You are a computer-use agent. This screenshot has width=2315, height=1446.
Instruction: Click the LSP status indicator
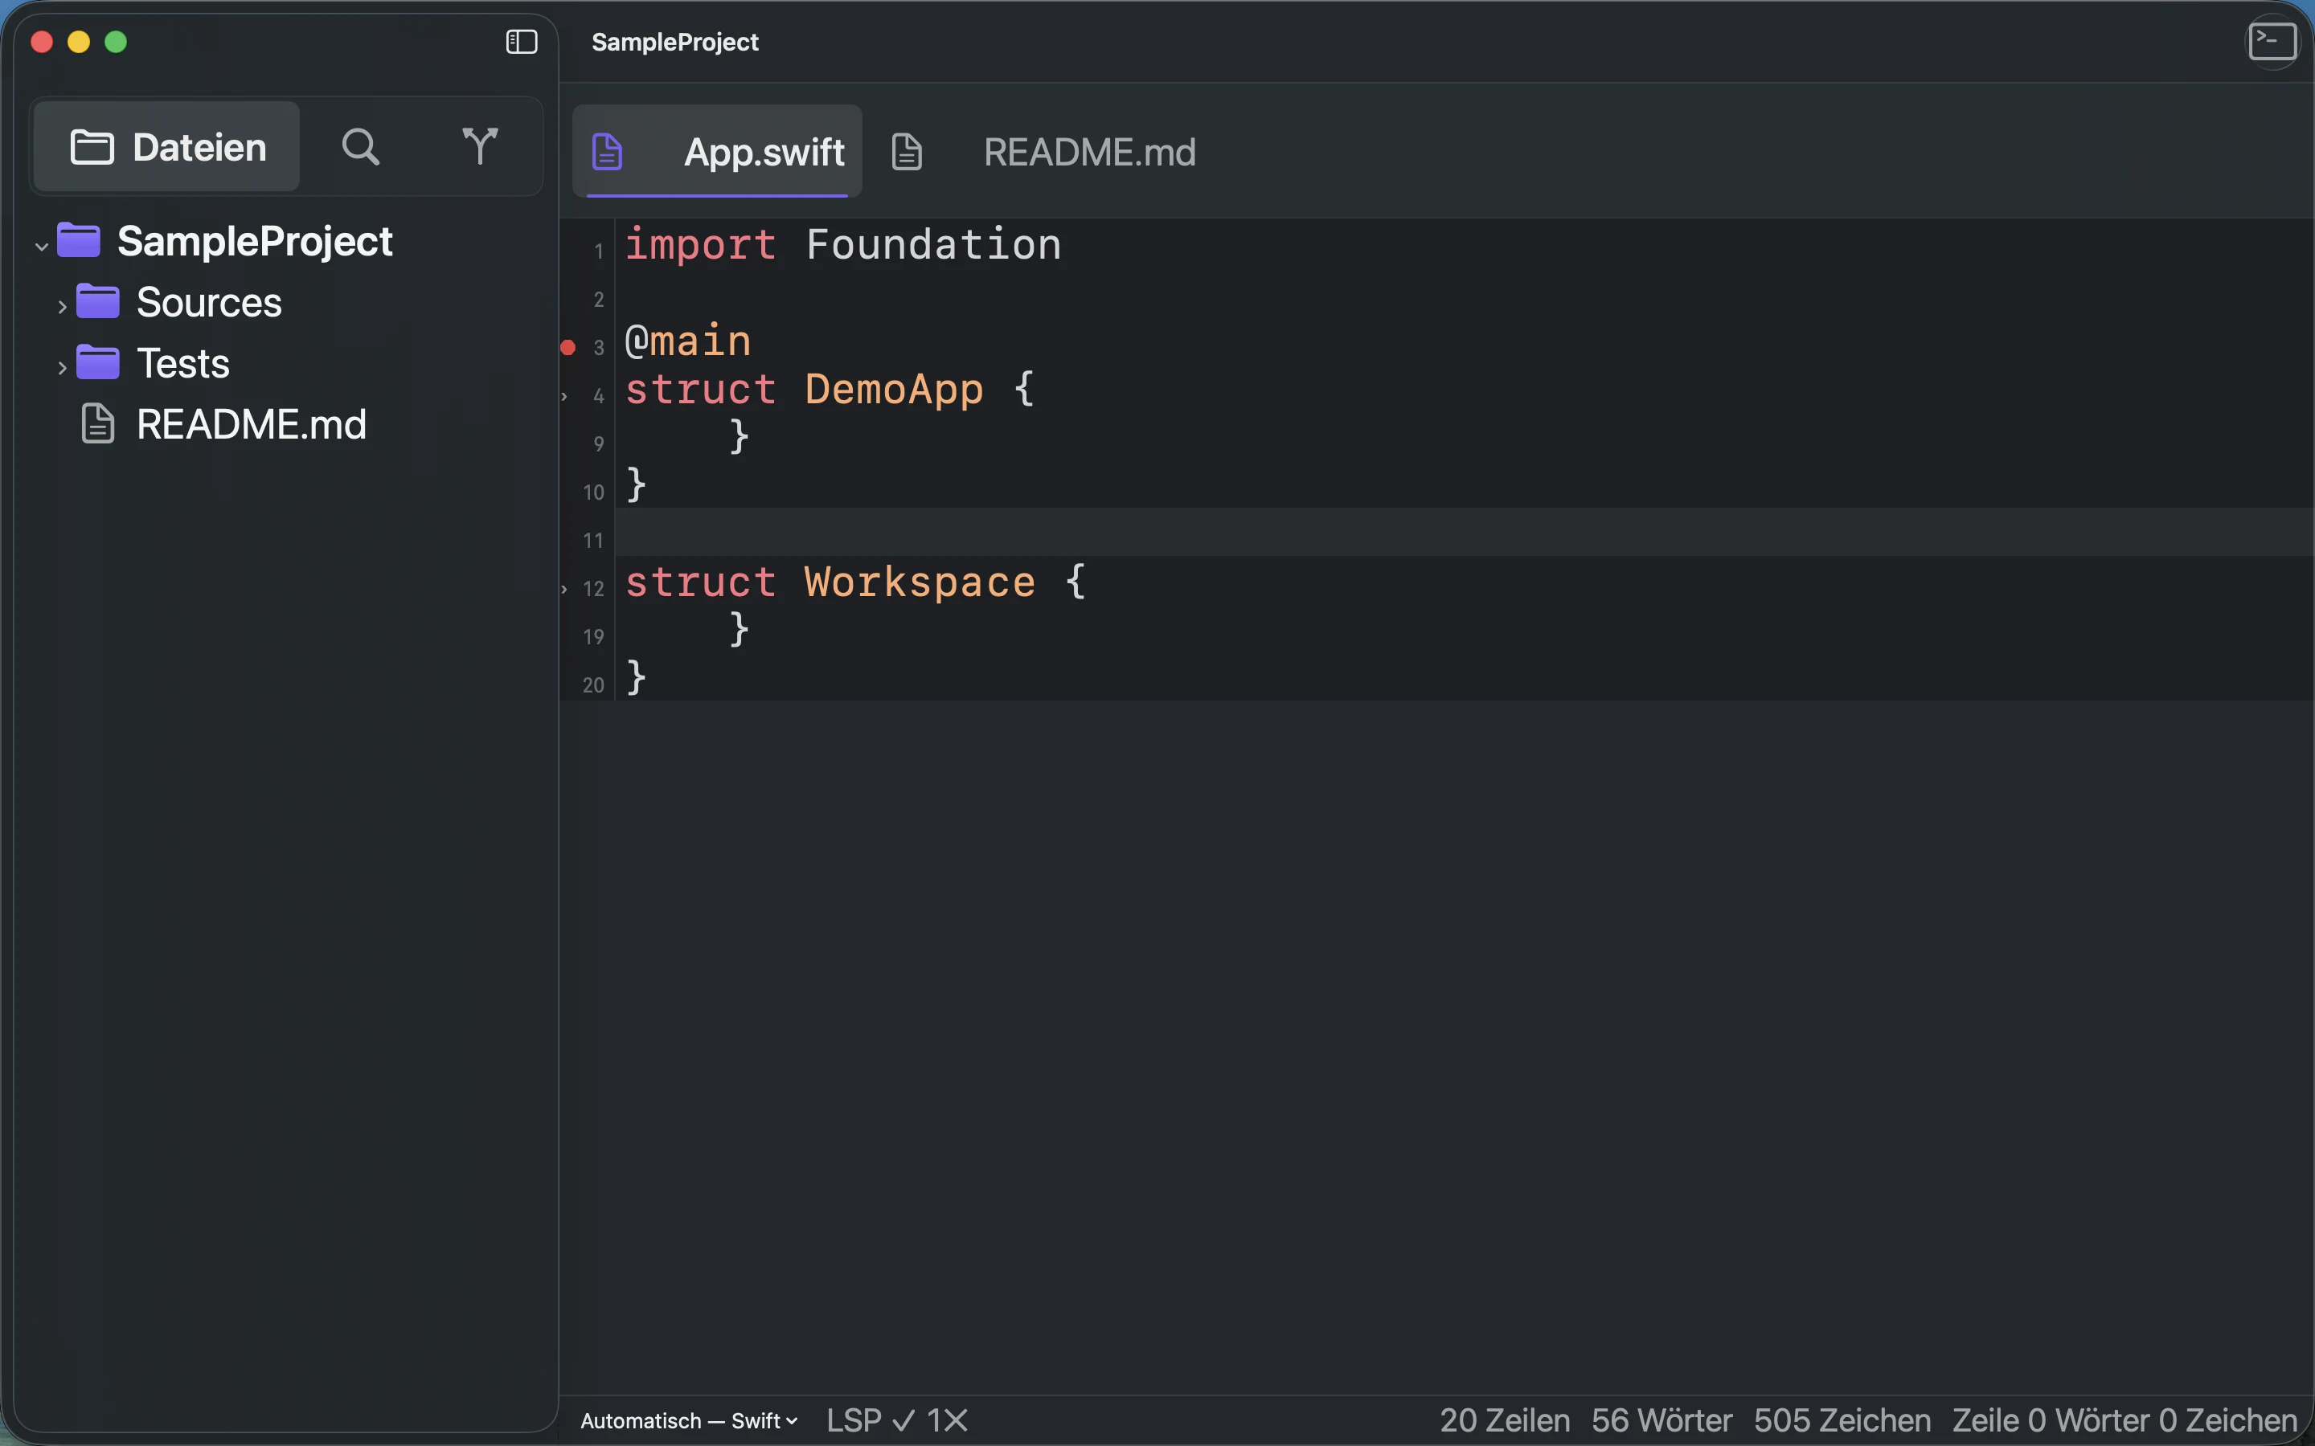pyautogui.click(x=871, y=1421)
